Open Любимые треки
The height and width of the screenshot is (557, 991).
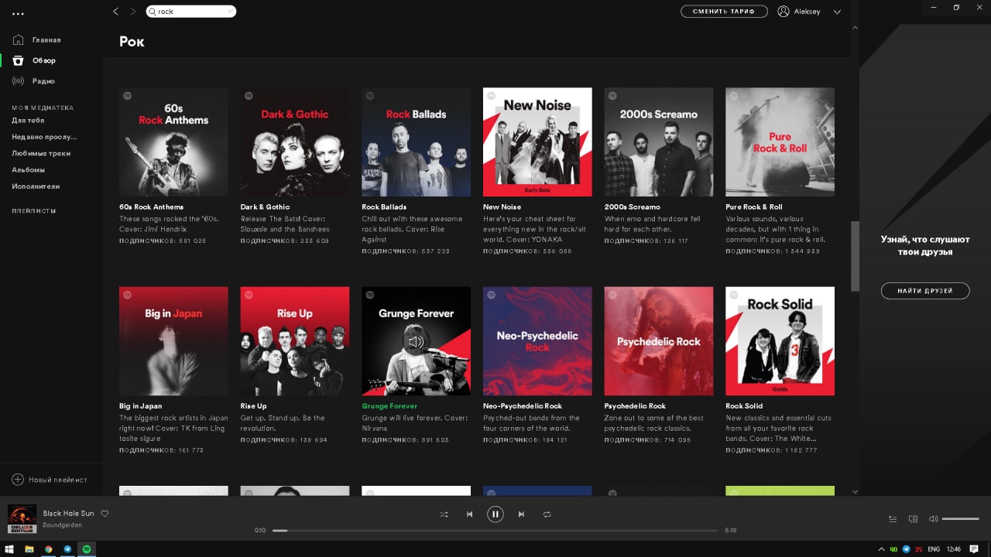pyautogui.click(x=41, y=153)
